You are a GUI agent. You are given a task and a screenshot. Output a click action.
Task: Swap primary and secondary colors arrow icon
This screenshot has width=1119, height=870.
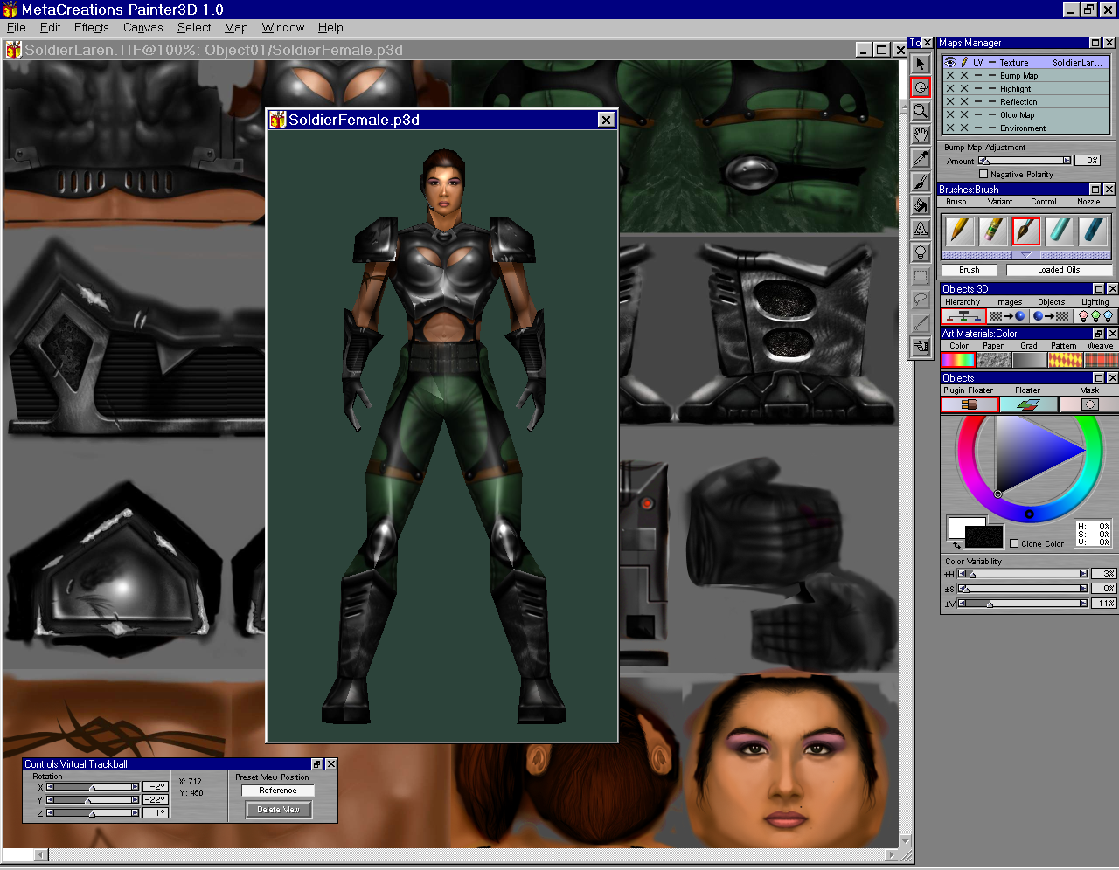click(956, 545)
